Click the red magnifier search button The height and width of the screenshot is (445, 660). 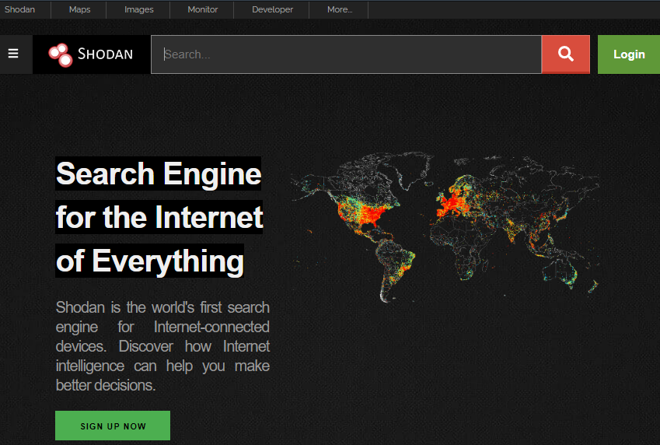(566, 54)
